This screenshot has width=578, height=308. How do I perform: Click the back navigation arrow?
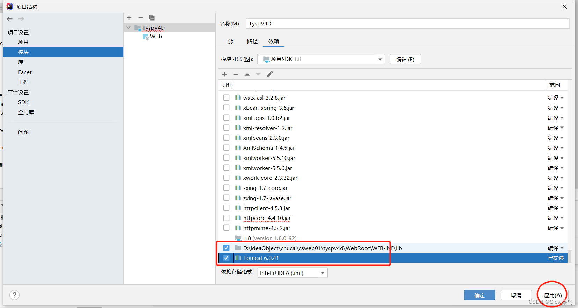(10, 19)
